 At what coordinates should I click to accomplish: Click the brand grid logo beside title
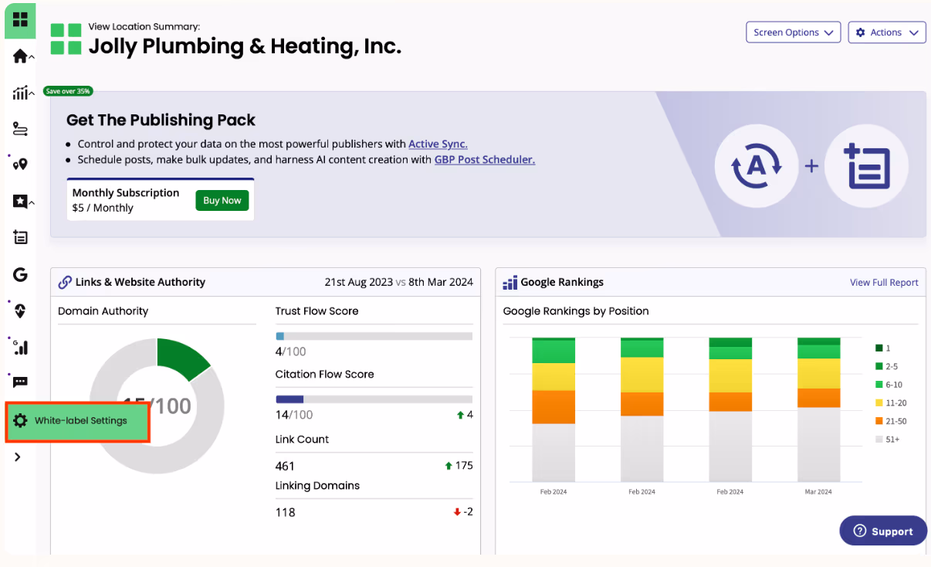point(66,39)
